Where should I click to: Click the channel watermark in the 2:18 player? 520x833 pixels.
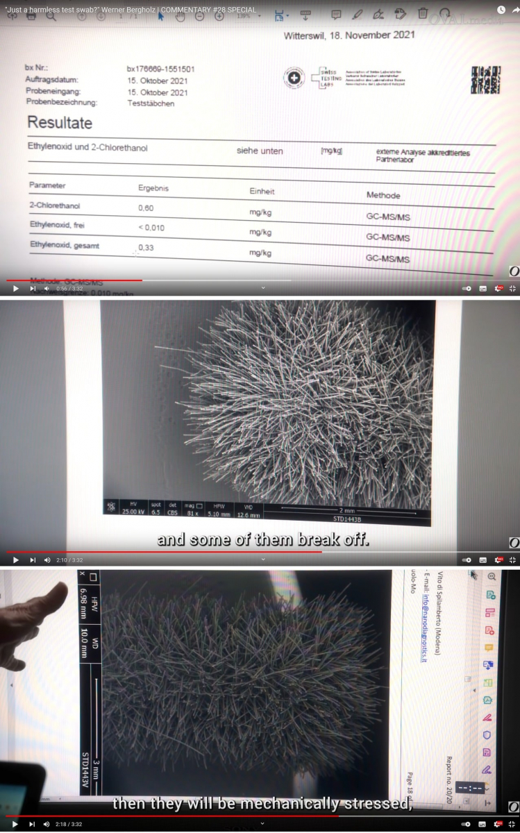pyautogui.click(x=514, y=807)
